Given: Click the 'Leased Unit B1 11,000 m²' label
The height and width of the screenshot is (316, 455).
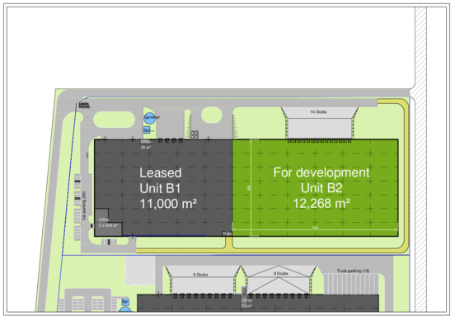Looking at the screenshot, I should pyautogui.click(x=168, y=188).
